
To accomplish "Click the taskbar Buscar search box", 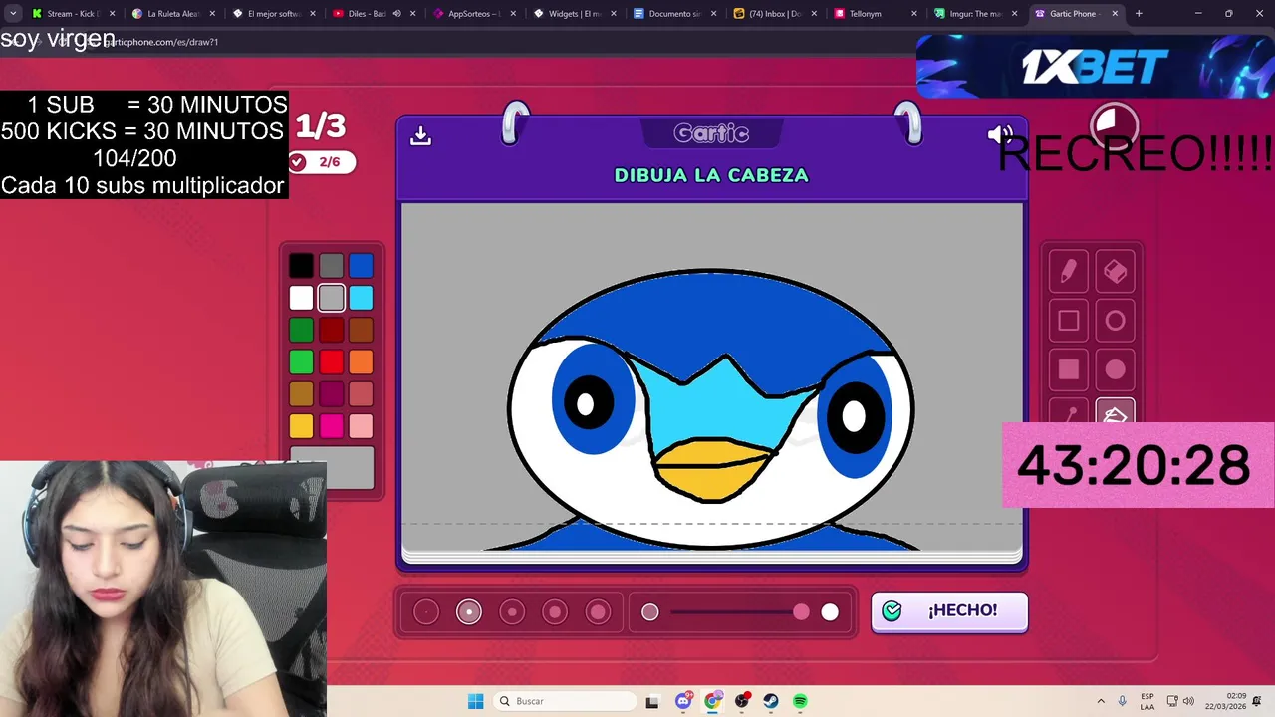I will pyautogui.click(x=565, y=701).
